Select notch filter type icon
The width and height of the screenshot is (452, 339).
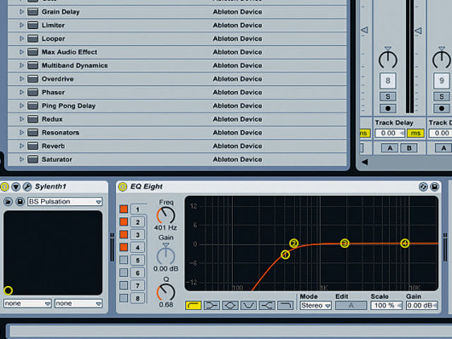click(x=249, y=305)
